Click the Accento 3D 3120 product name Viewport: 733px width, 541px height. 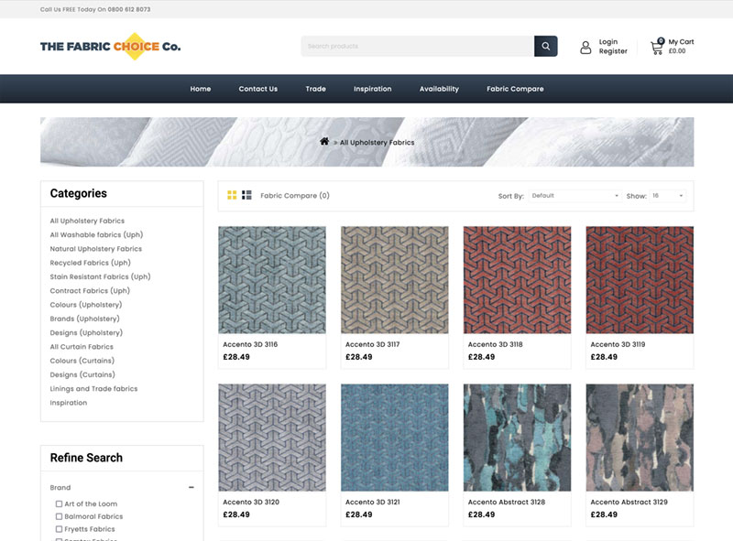(251, 502)
